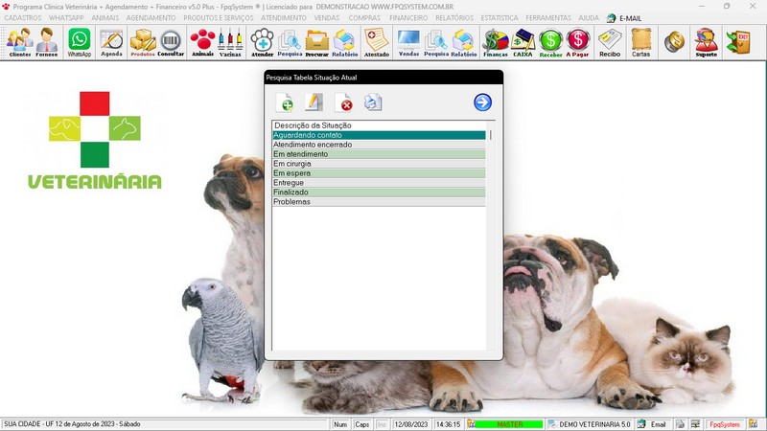767x431 pixels.
Task: Click the gold coins toolbar icon
Action: [x=674, y=41]
